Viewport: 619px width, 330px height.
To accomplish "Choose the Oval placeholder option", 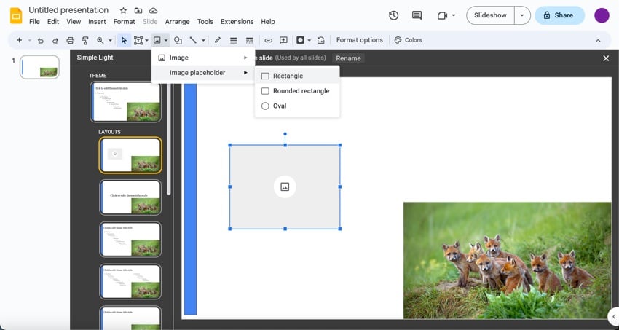I will click(279, 106).
